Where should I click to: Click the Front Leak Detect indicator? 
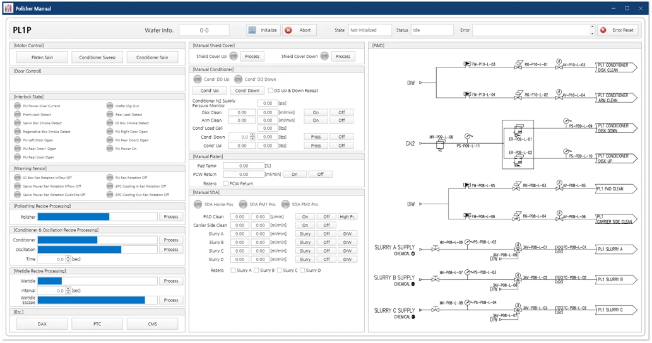[x=18, y=115]
